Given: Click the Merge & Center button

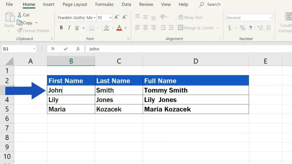Looking at the screenshot, I should pos(197,28).
